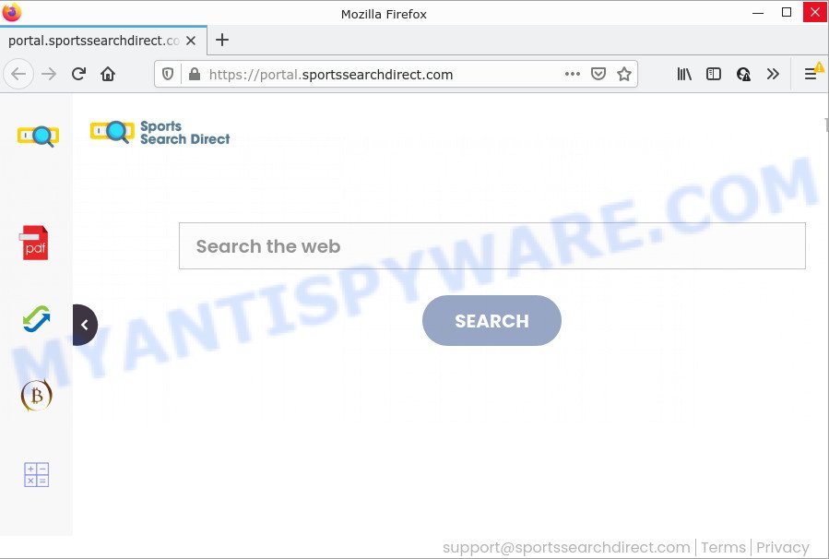The width and height of the screenshot is (829, 559).
Task: Open the Terms link
Action: click(x=723, y=547)
